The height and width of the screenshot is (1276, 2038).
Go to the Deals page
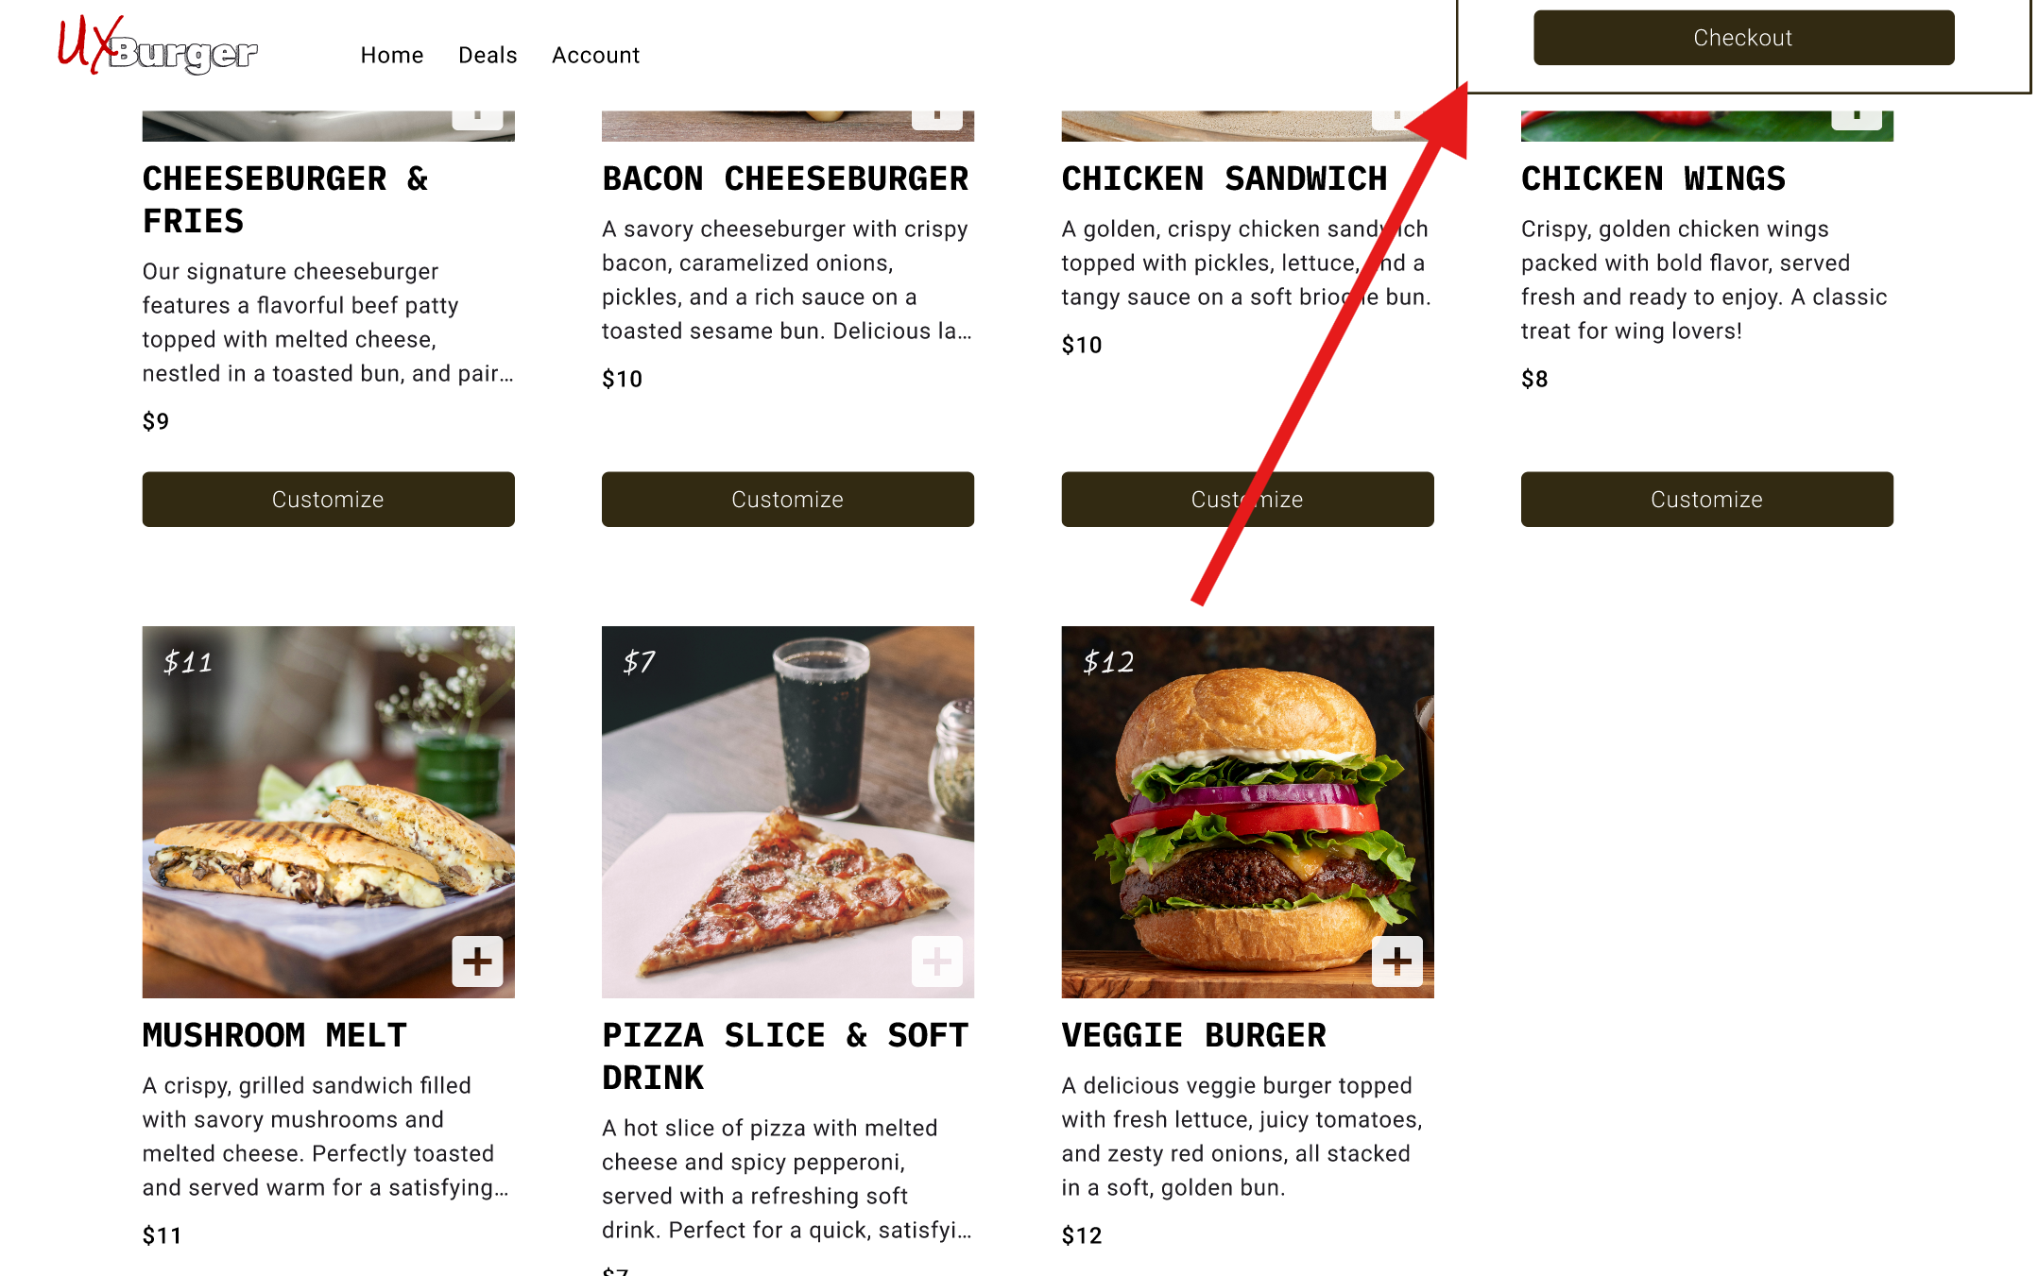488,55
